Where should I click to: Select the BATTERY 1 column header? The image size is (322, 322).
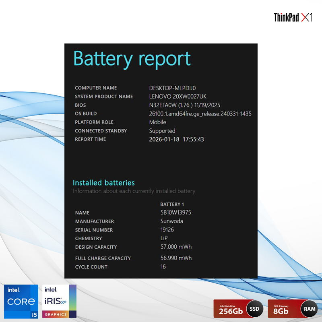tap(172, 204)
